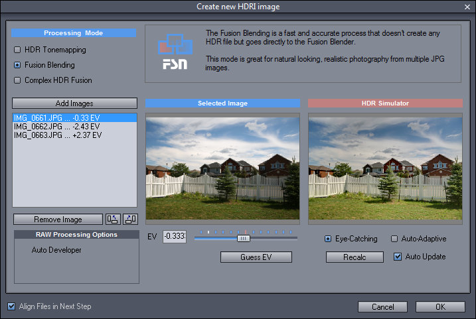This screenshot has width=476, height=319.
Task: Click the Processing Mode header
Action: [x=74, y=32]
